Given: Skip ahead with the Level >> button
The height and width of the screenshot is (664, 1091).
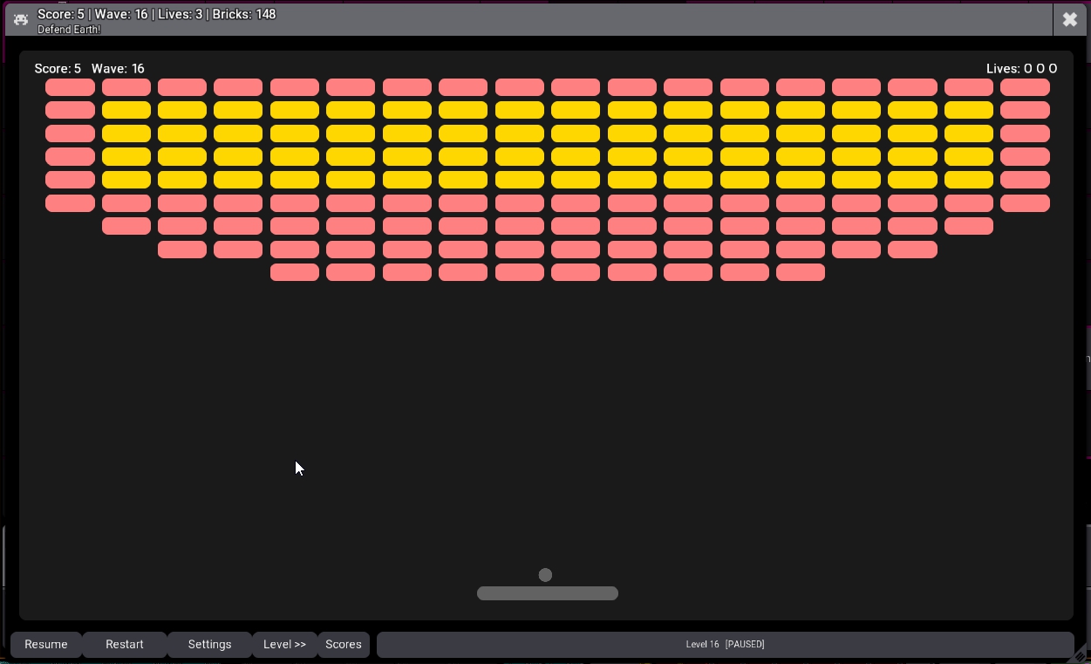Looking at the screenshot, I should point(284,644).
